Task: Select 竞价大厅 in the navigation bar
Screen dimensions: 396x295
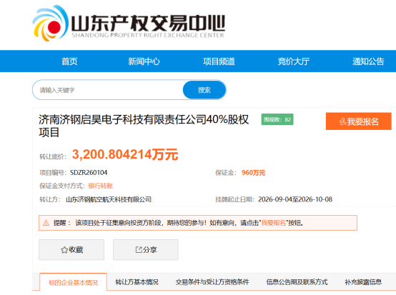Action: pyautogui.click(x=294, y=61)
